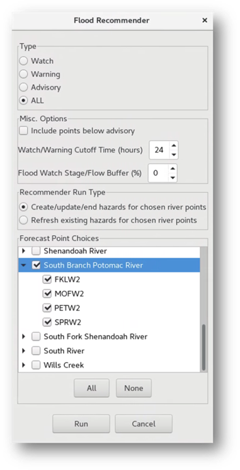
Task: Click the None button to deselect points
Action: pos(134,388)
